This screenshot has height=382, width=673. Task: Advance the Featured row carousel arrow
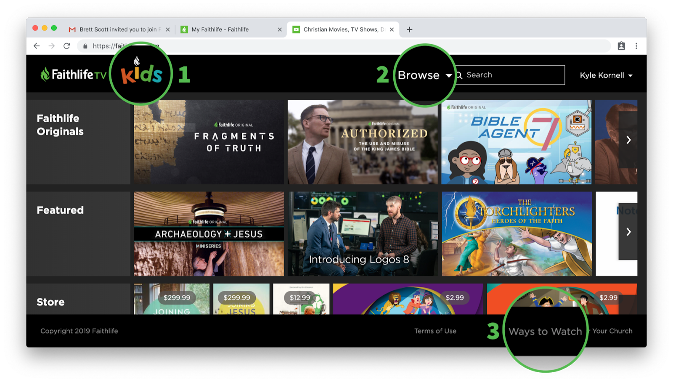(628, 232)
